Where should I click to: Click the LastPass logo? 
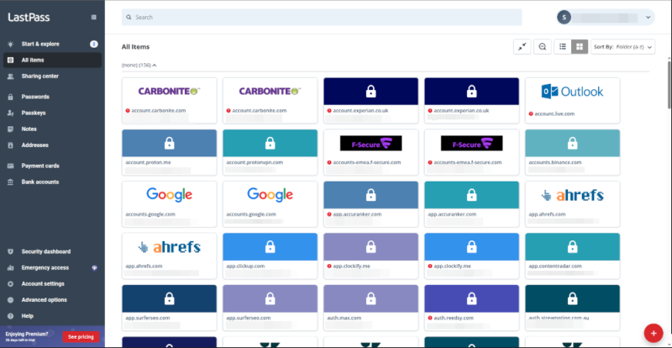tap(29, 18)
